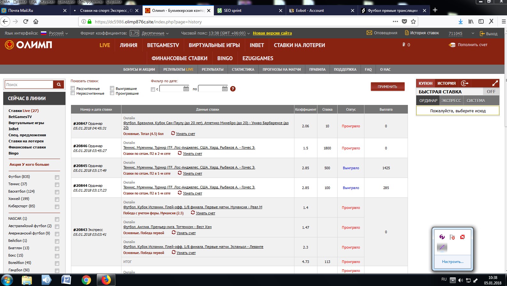The width and height of the screenshot is (507, 286).
Task: Switch to the ИСТОРИЯ tab in coupon panel
Action: [447, 83]
